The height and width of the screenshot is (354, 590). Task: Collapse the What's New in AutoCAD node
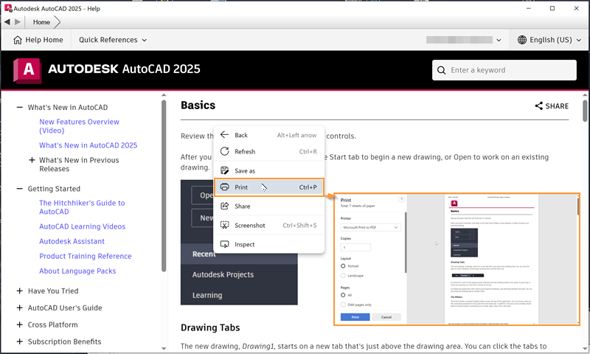(x=20, y=107)
